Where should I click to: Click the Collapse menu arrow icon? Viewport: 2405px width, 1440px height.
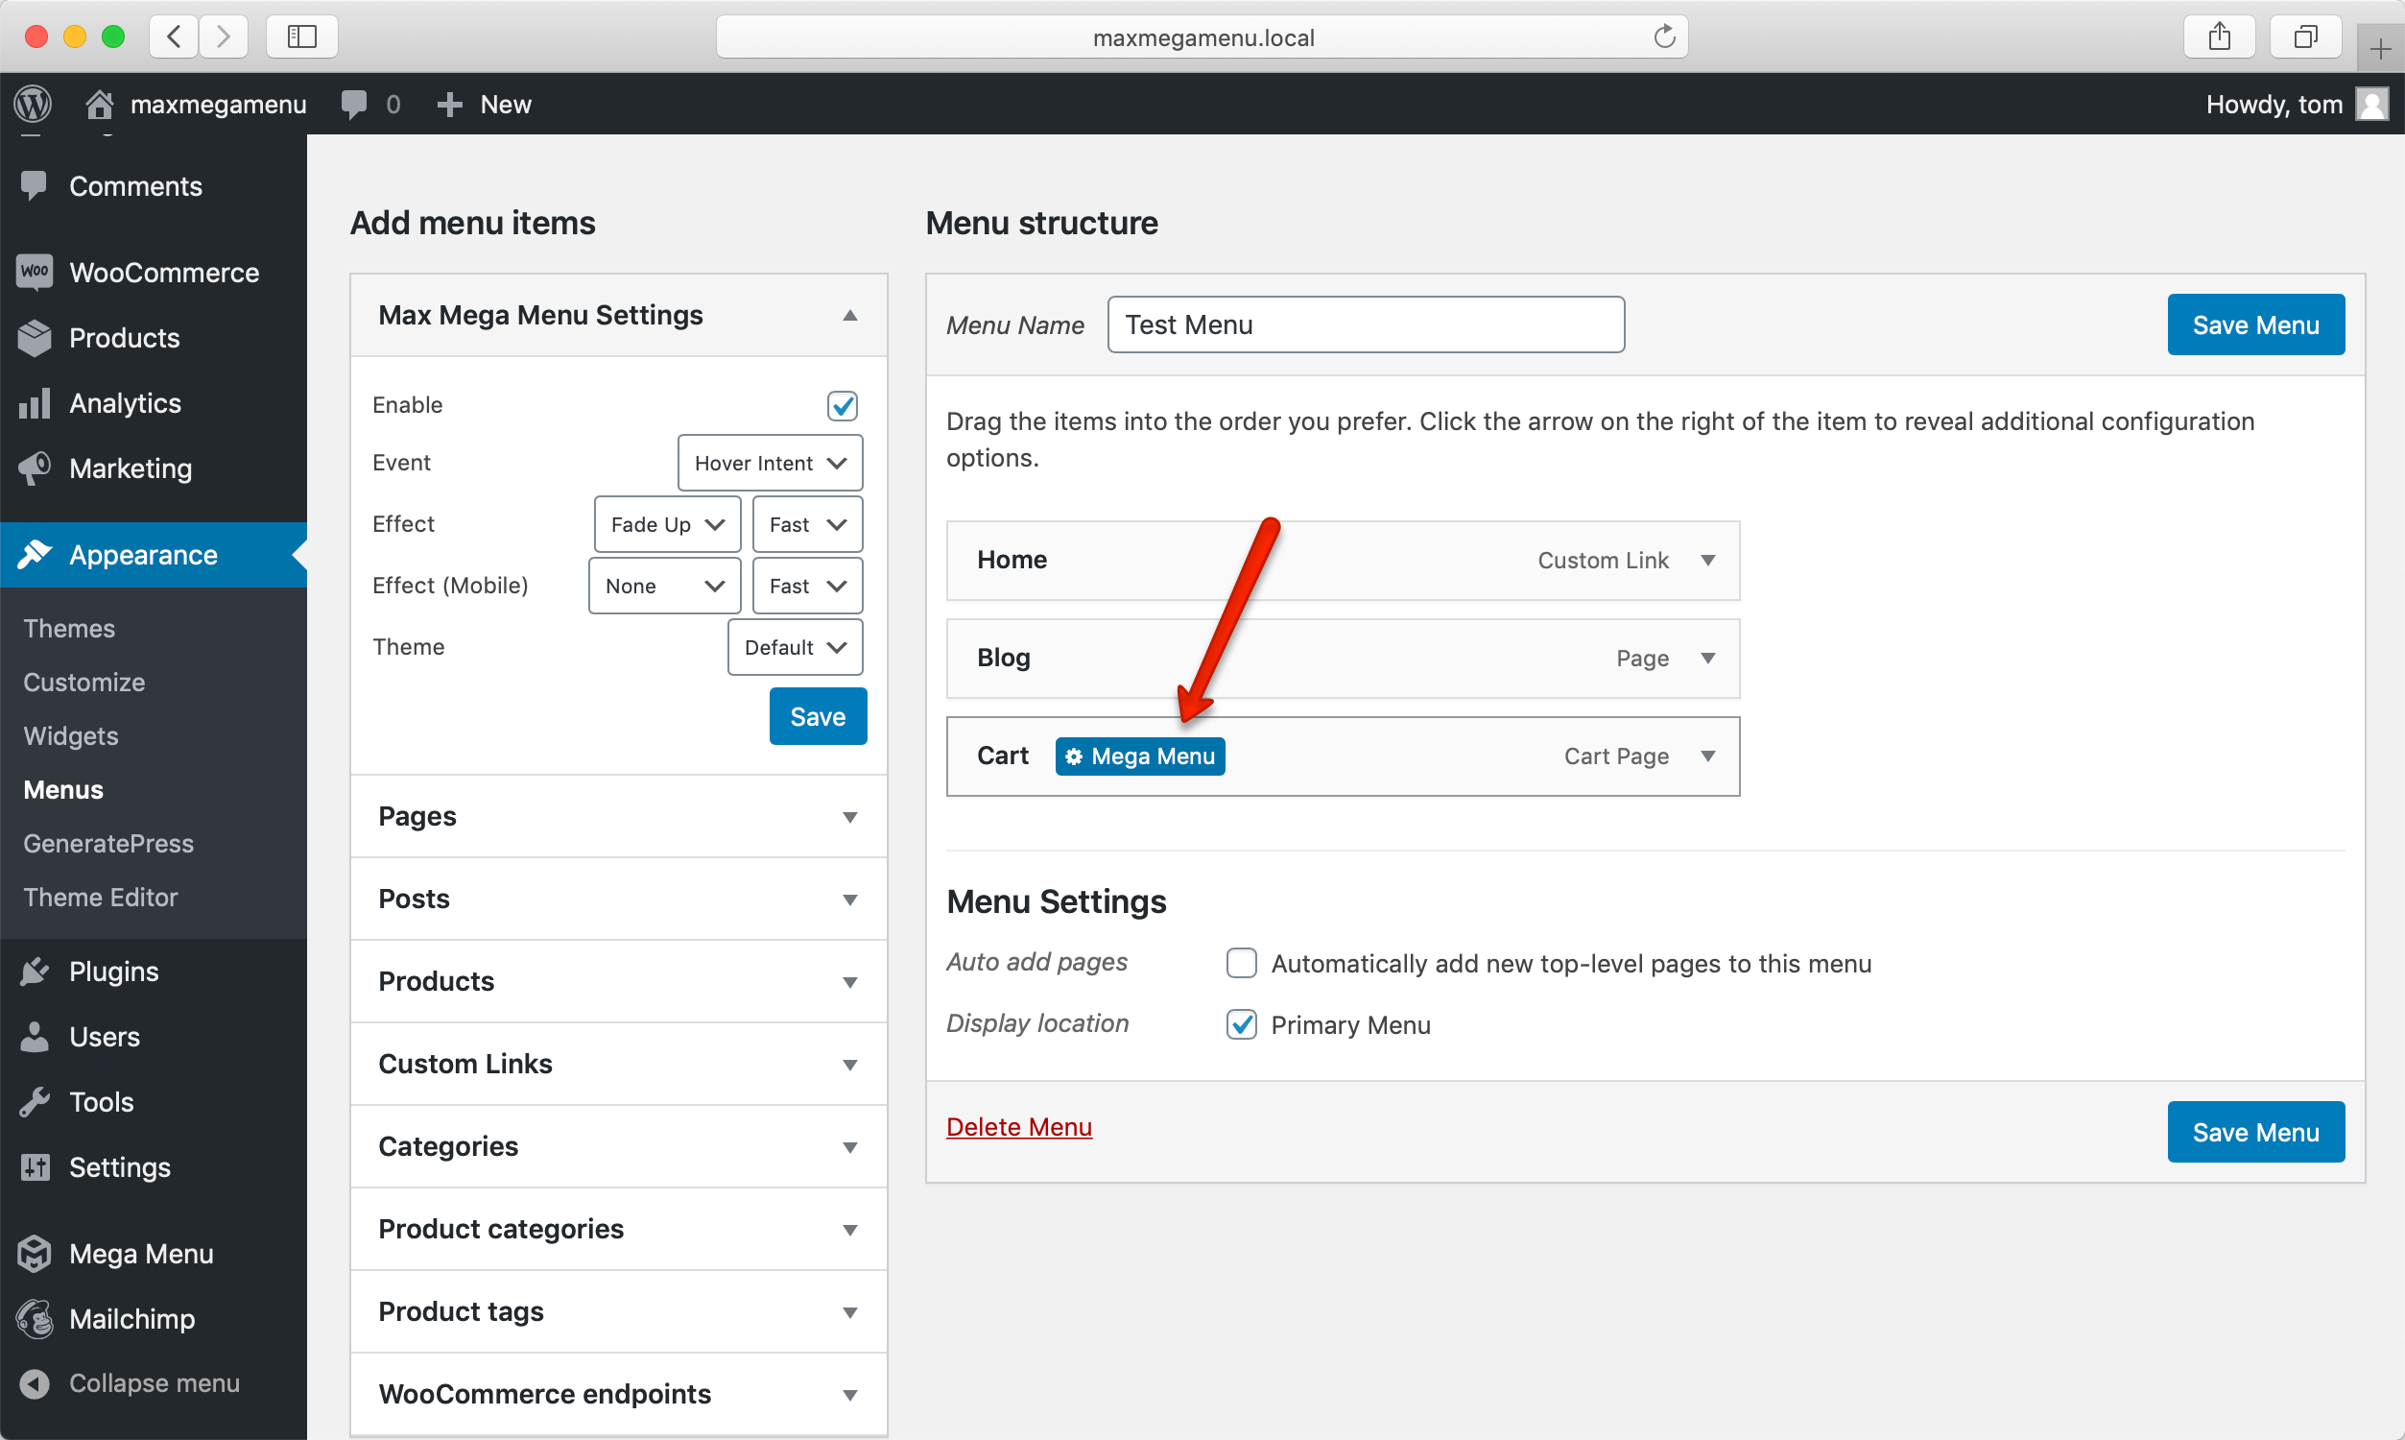point(35,1383)
